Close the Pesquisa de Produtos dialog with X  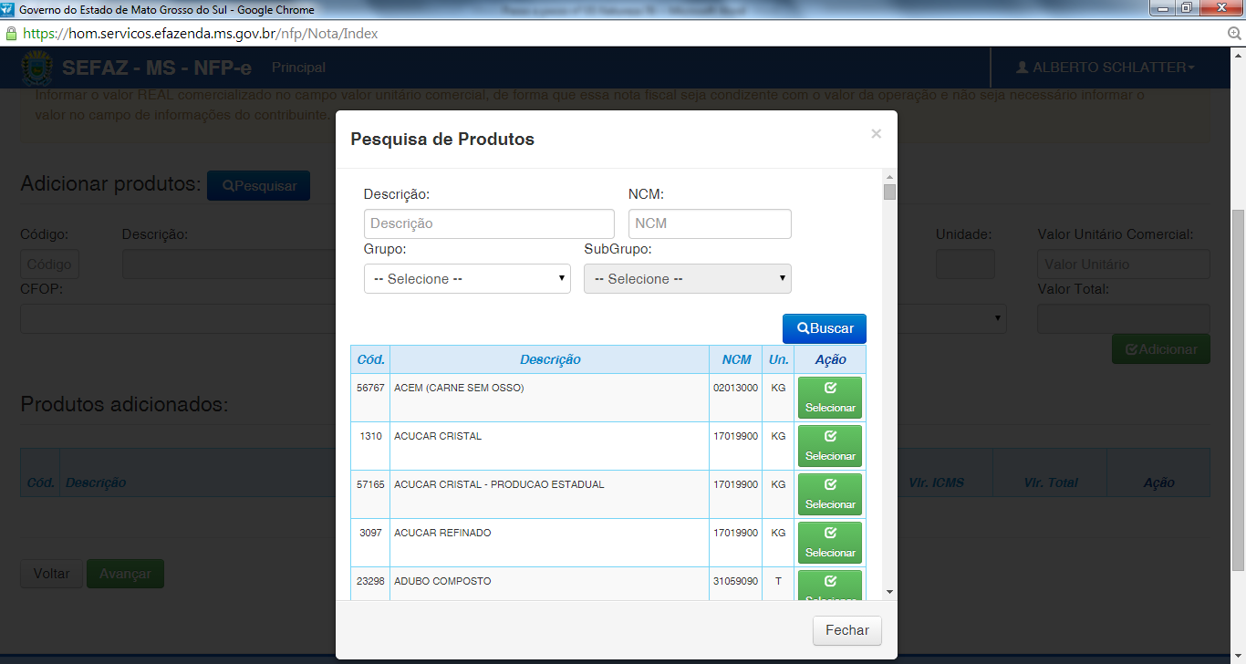(876, 134)
